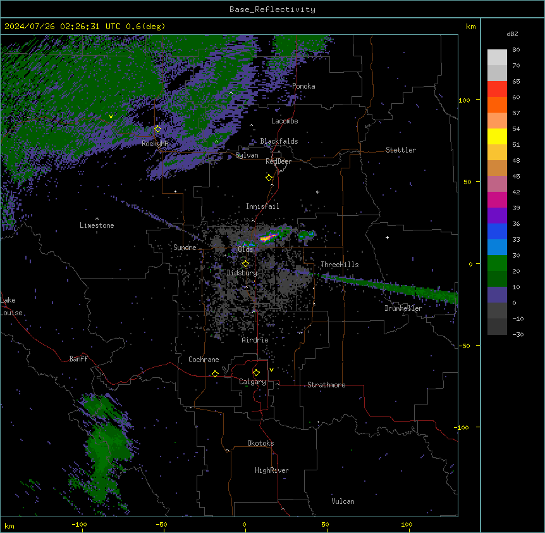Viewport: 545px width, 533px height.
Task: Select the light blue 30-33 dBZ swatch
Action: [x=497, y=248]
